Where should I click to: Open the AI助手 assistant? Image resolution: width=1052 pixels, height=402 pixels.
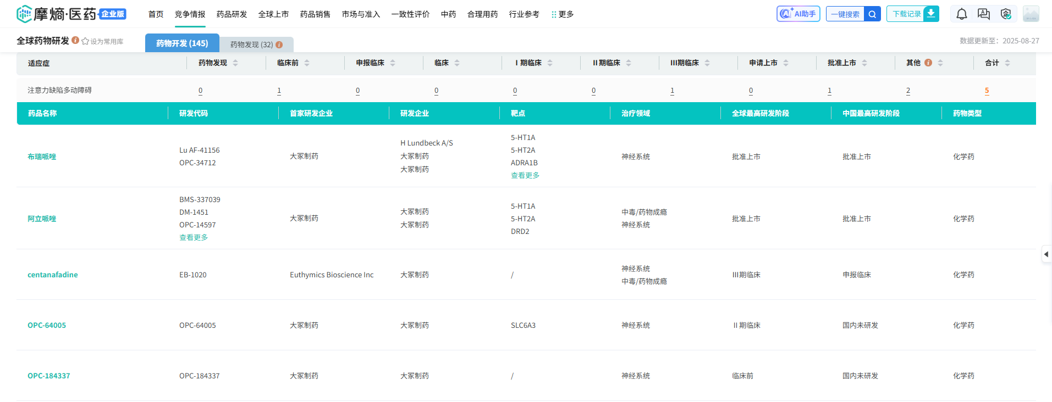798,14
